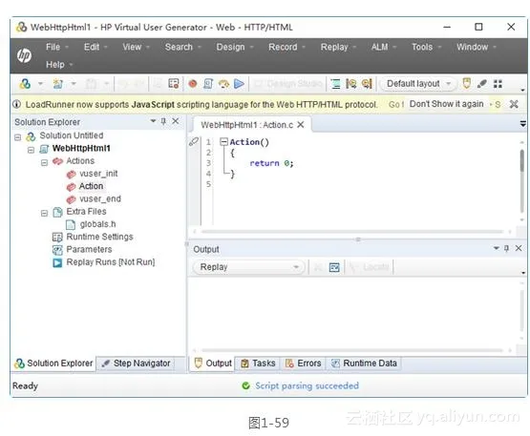Pin the Solution Explorer panel
This screenshot has width=530, height=436.
pos(163,121)
